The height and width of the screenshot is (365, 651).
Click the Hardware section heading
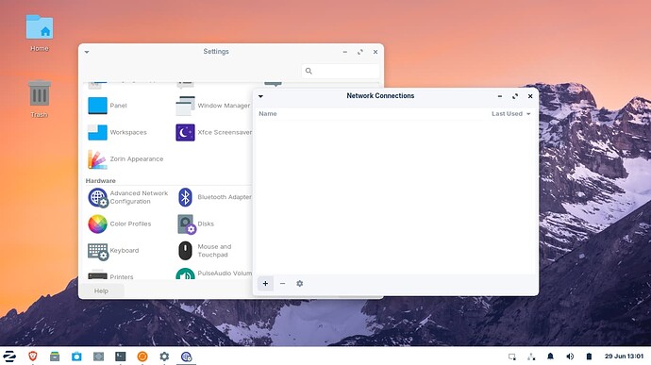pos(100,181)
